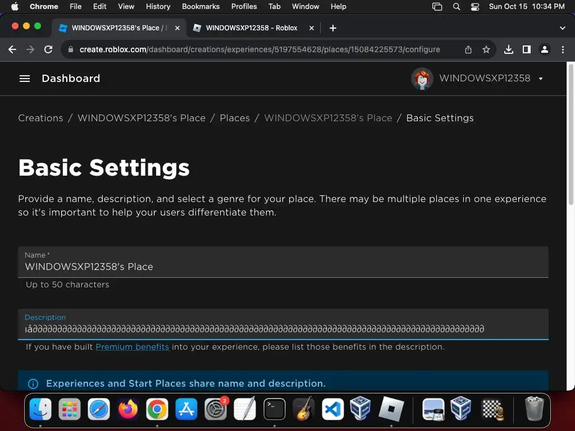The image size is (575, 431).
Task: Open the Edit menu
Action: click(100, 7)
